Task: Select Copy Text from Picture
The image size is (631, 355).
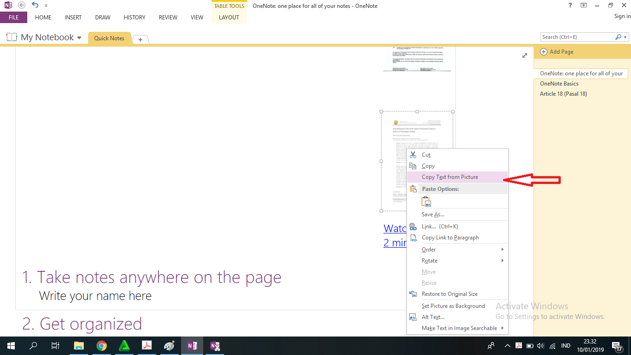Action: tap(450, 177)
